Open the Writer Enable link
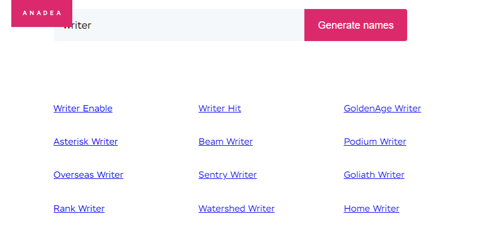Image resolution: width=480 pixels, height=229 pixels. 83,108
